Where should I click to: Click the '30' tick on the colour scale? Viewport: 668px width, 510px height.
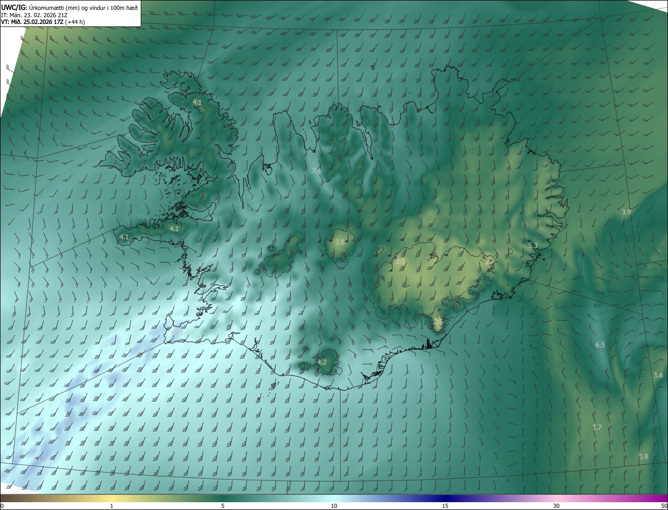click(x=556, y=506)
